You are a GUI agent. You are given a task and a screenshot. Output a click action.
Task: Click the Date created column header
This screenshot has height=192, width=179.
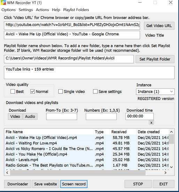tap(153, 132)
